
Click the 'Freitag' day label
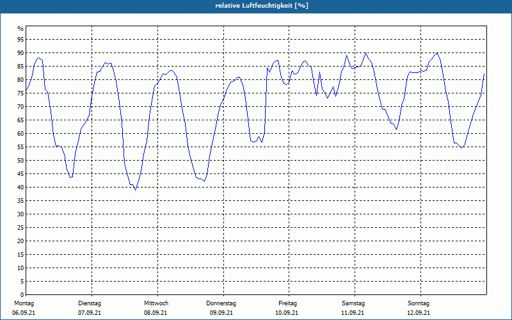pyautogui.click(x=287, y=303)
